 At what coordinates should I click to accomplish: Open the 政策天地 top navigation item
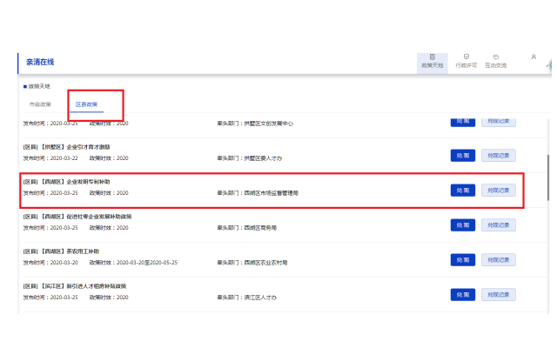coord(432,64)
